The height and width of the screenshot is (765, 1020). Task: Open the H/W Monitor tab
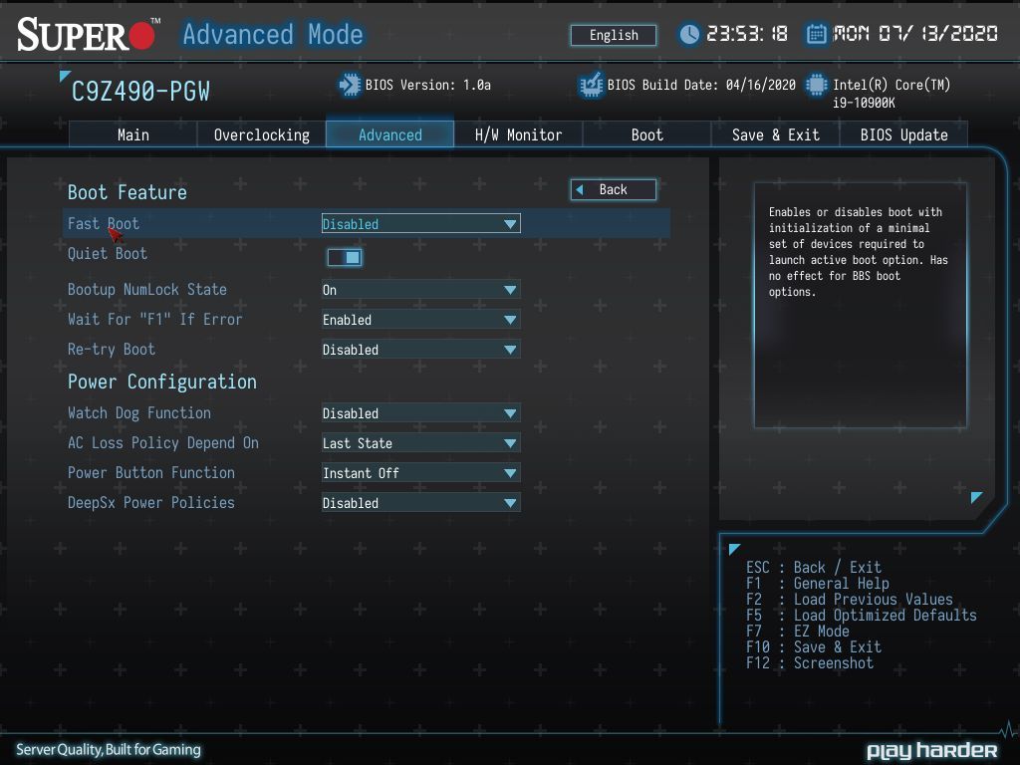(518, 134)
